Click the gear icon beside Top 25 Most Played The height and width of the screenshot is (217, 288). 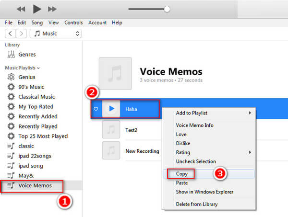[x=11, y=136]
